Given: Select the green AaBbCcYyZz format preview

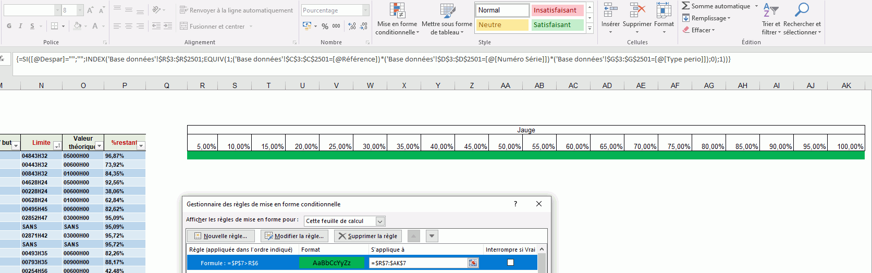Looking at the screenshot, I should (331, 263).
